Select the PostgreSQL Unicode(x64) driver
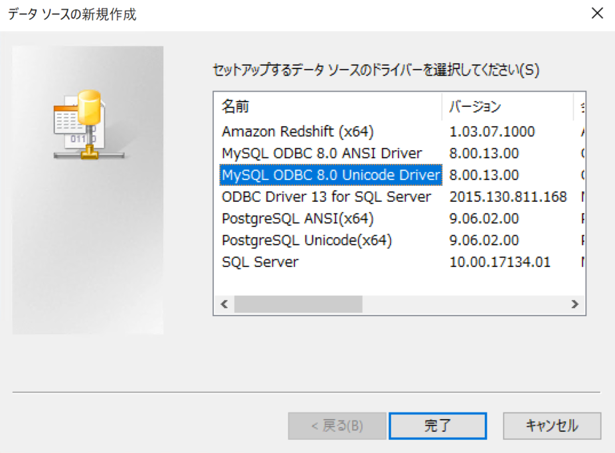The image size is (615, 453). 306,240
